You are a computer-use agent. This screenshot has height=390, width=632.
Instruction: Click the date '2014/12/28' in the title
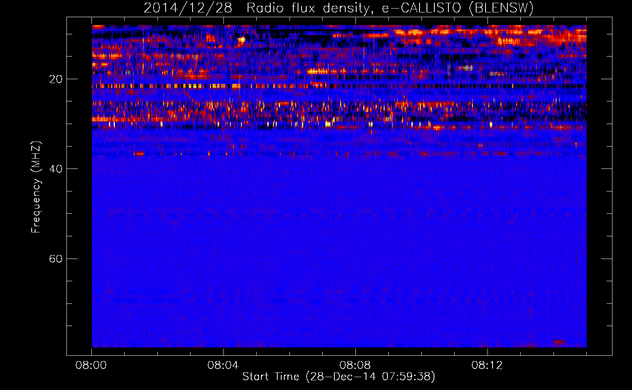188,8
